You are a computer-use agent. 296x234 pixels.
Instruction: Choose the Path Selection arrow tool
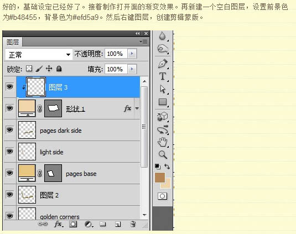point(163,89)
